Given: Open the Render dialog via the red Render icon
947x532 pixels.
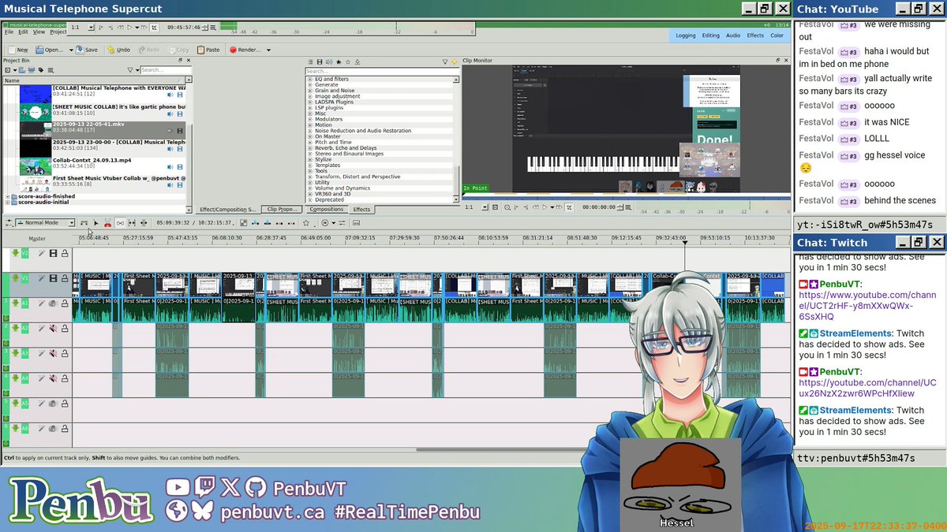Looking at the screenshot, I should (x=233, y=50).
